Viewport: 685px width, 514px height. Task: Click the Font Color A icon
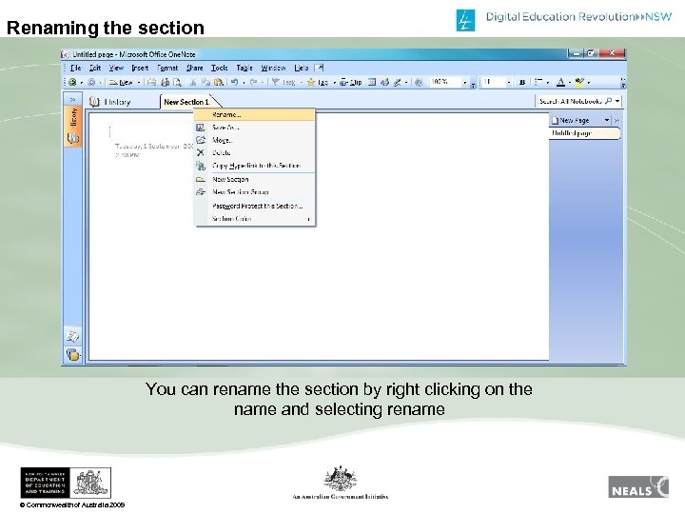tap(561, 82)
